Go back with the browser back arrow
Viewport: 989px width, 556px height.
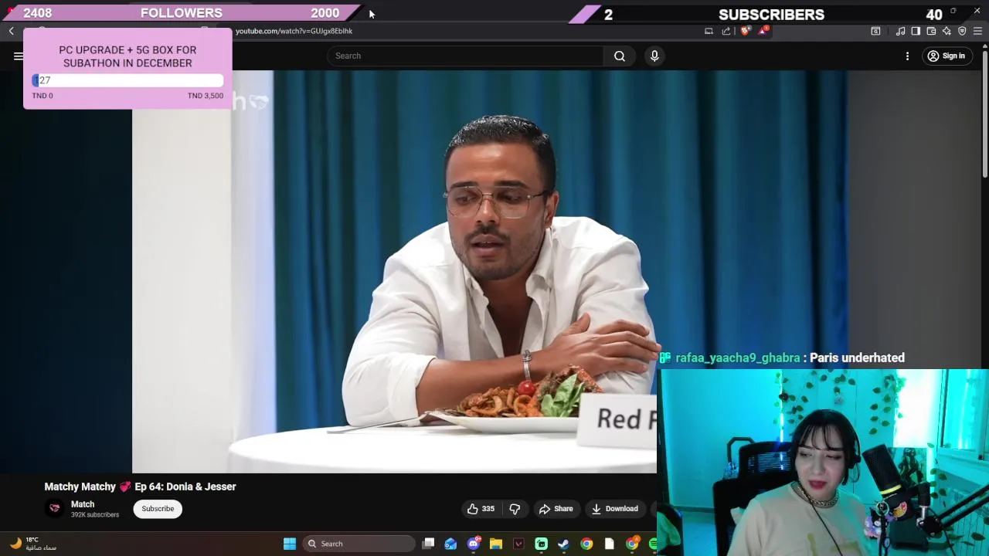pyautogui.click(x=12, y=31)
